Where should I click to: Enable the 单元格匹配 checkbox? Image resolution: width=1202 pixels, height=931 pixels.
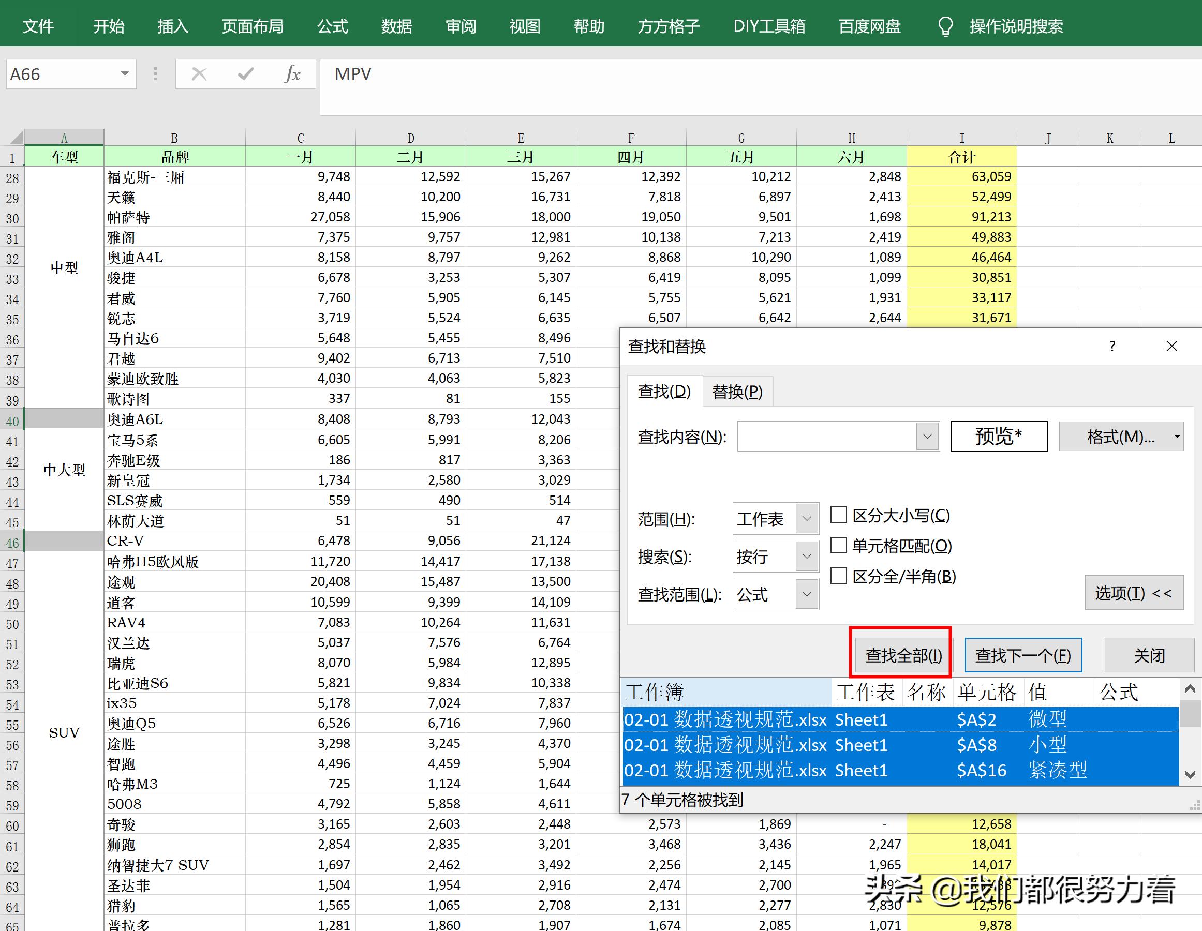839,545
